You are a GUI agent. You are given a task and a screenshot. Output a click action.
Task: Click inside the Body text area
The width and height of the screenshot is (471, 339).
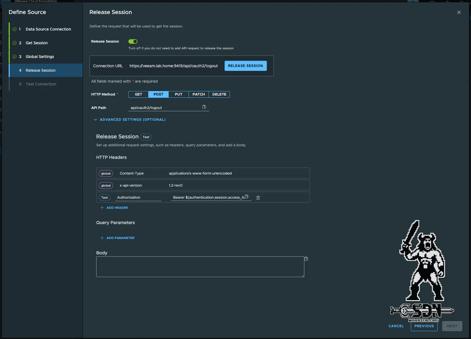tap(200, 266)
